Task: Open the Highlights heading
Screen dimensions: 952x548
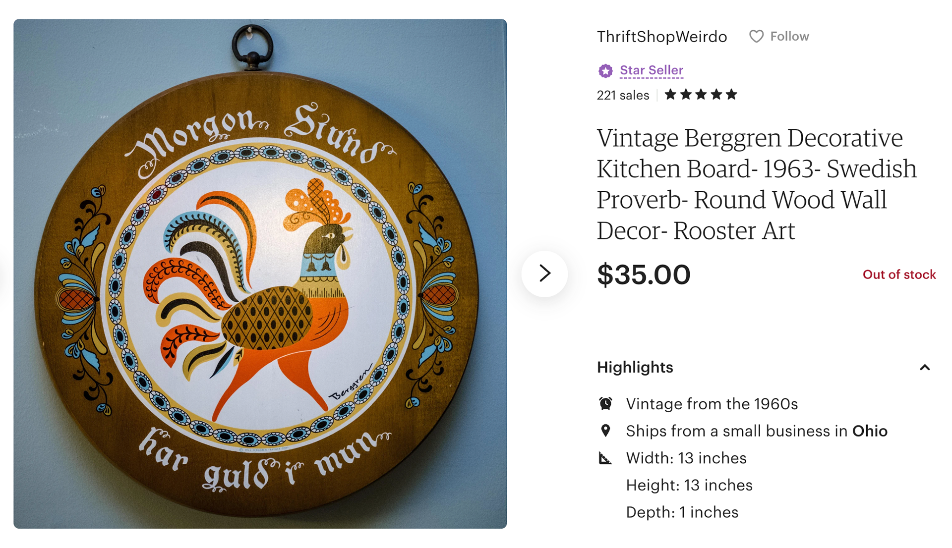Action: 635,367
